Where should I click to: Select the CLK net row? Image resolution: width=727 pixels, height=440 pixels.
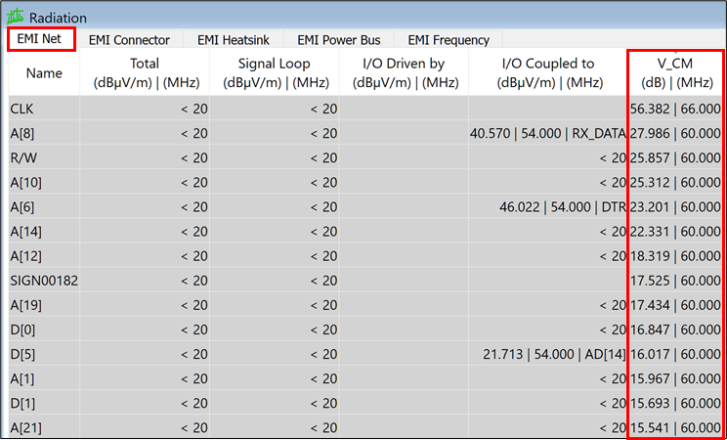21,109
